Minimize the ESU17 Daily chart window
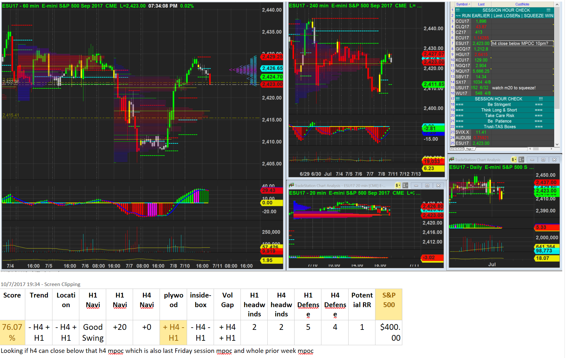This screenshot has height=358, width=567. tap(532, 160)
